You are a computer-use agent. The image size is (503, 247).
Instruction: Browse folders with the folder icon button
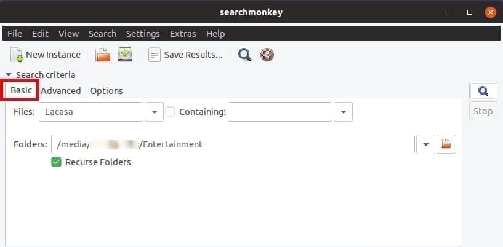(x=446, y=144)
